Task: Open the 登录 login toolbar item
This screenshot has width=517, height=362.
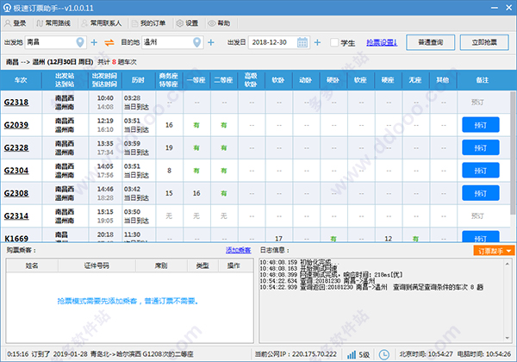Action: coord(16,23)
